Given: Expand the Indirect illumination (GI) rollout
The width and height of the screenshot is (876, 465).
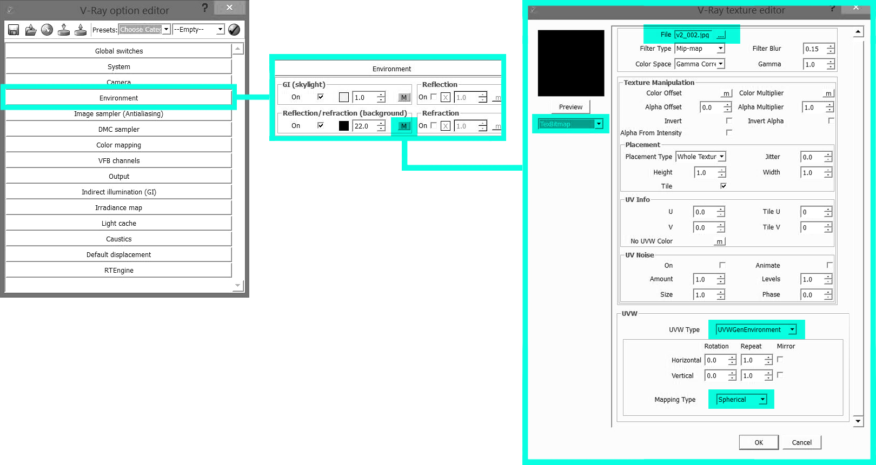Looking at the screenshot, I should click(x=119, y=192).
